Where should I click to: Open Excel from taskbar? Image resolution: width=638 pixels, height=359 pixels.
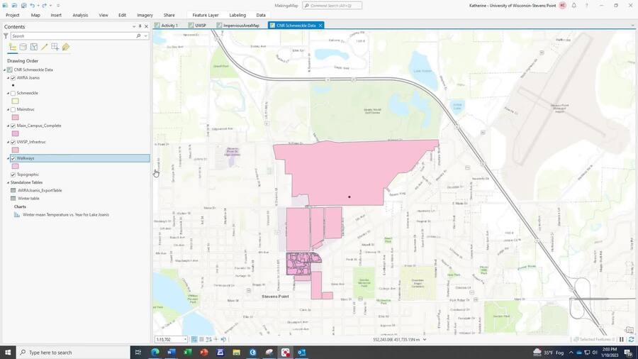coord(188,352)
